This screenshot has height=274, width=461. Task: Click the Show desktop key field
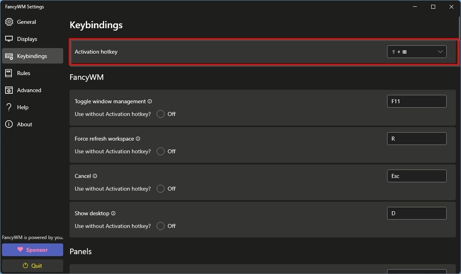[x=416, y=213]
